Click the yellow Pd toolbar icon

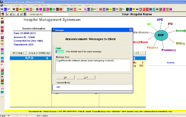(x=80, y=9)
